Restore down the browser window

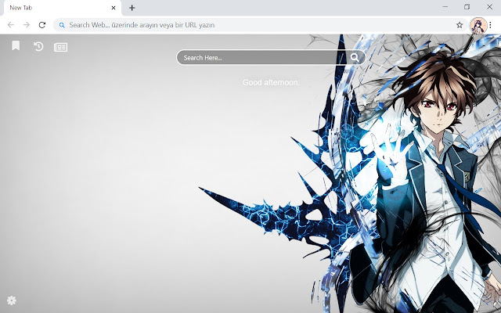click(x=467, y=7)
